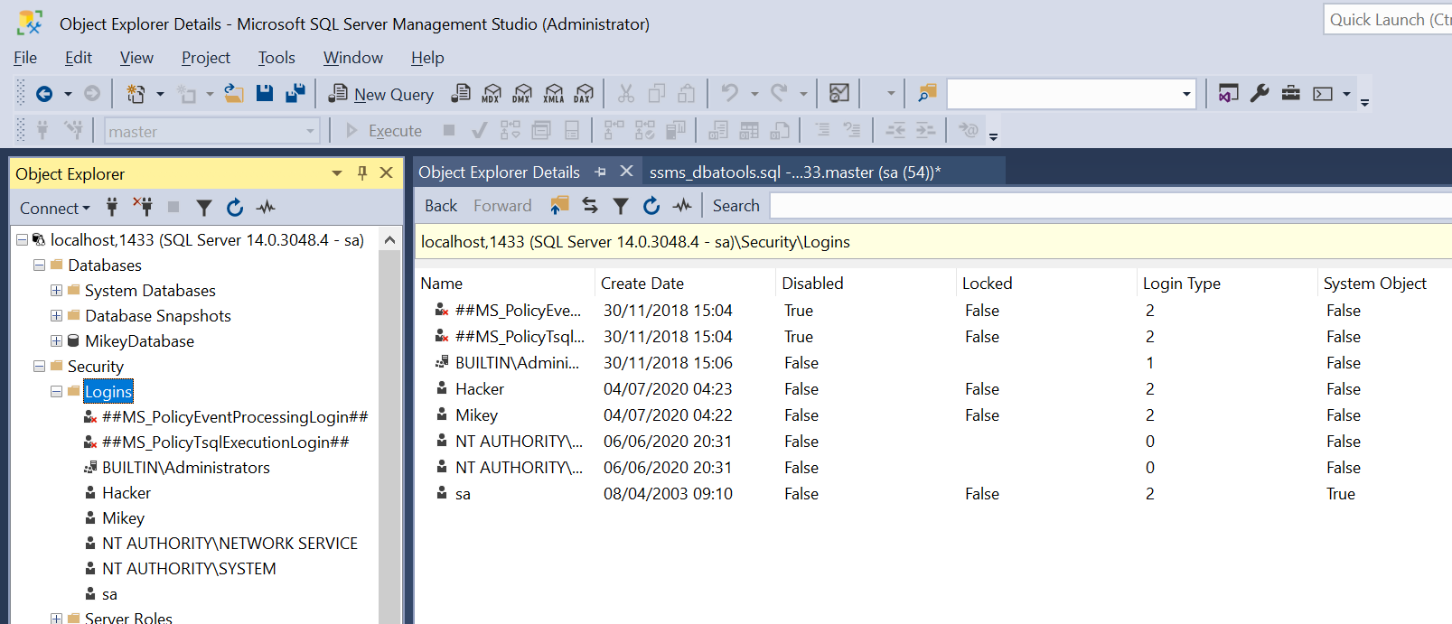The image size is (1452, 624).
Task: Collapse the Security folder node
Action: 39,367
